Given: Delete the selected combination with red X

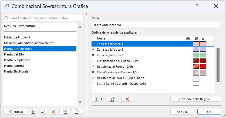Looking at the screenshot, I should point(54,112).
